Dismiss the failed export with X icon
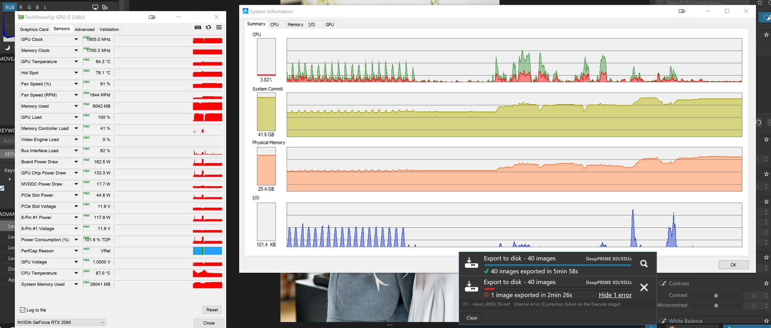 tap(644, 288)
